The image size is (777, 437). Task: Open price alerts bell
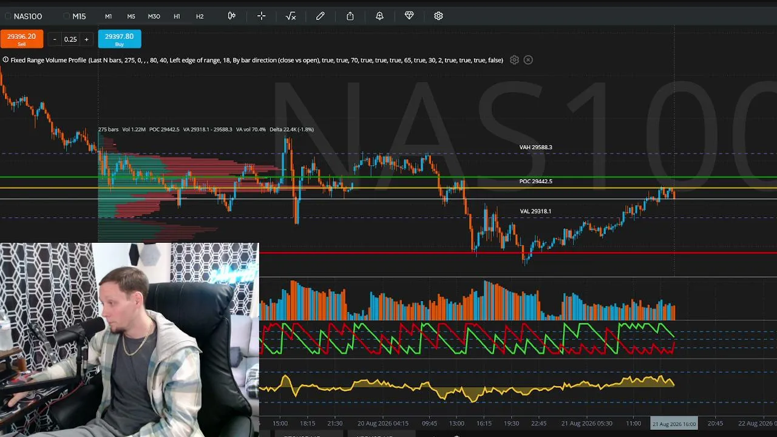click(379, 16)
